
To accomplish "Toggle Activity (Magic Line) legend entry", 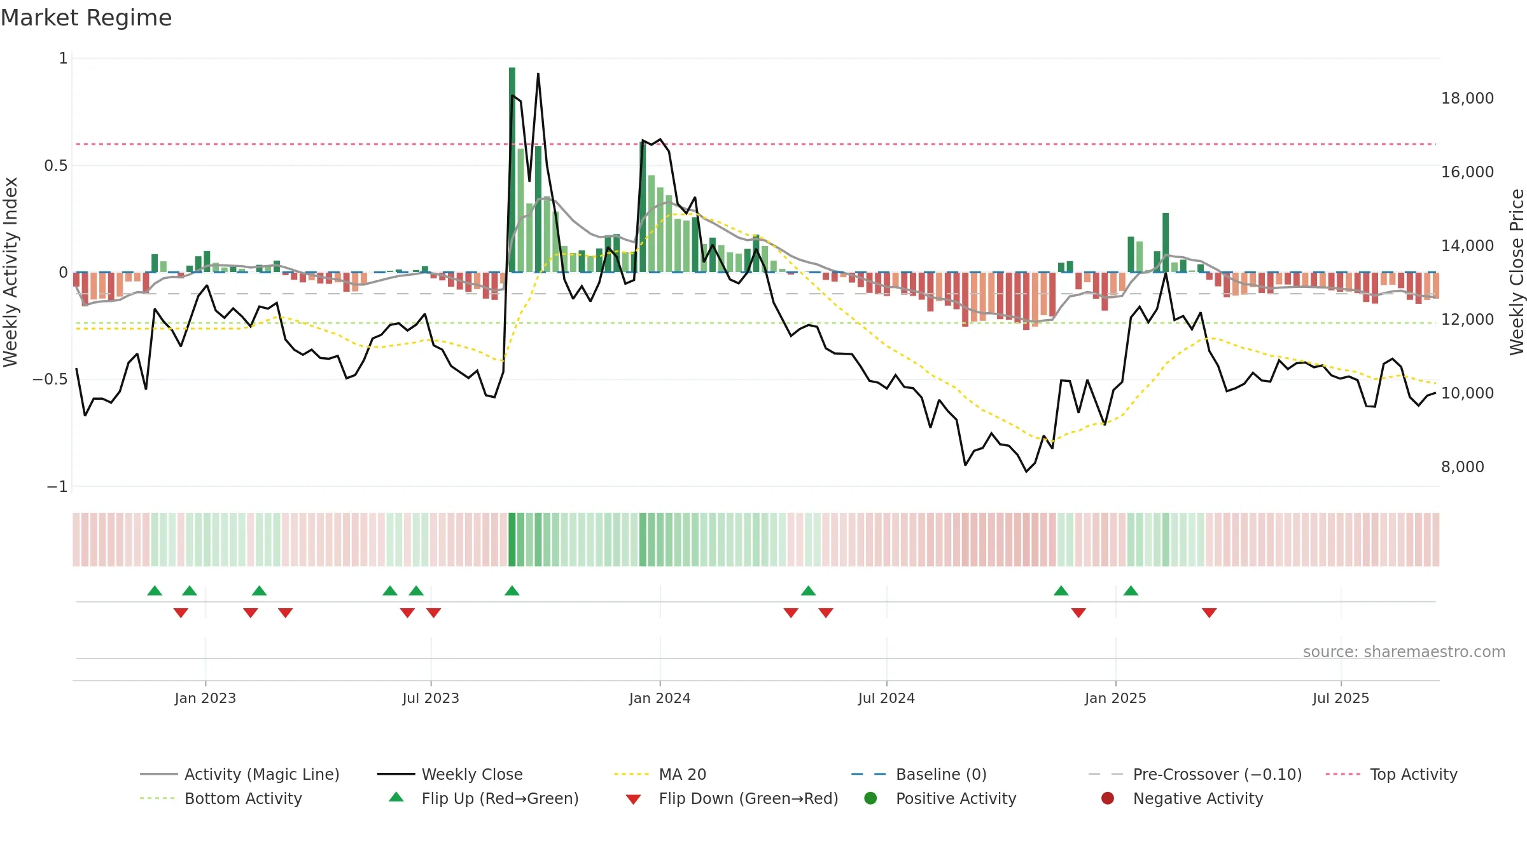I will [240, 774].
